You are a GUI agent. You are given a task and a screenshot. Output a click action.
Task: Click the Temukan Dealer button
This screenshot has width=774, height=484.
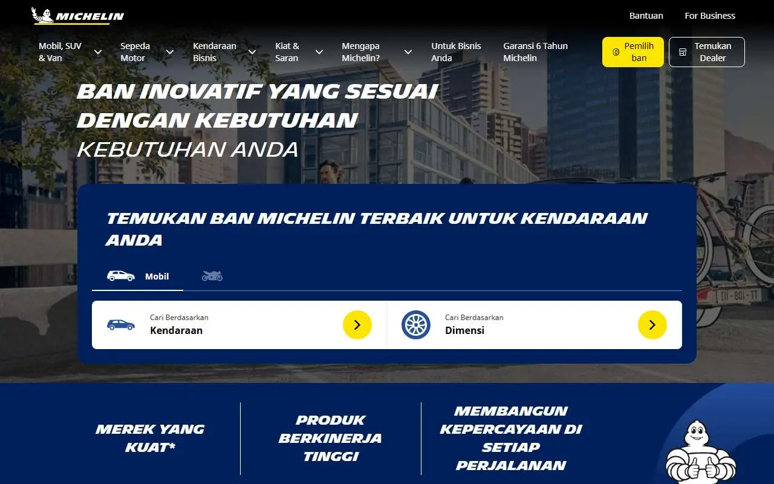(x=707, y=52)
